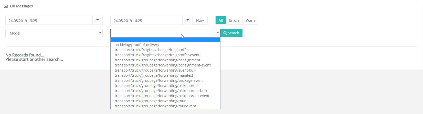Screen dimensions: 423x114
Task: Click the end date field 24.05.2019 14:25
Action: click(x=146, y=20)
